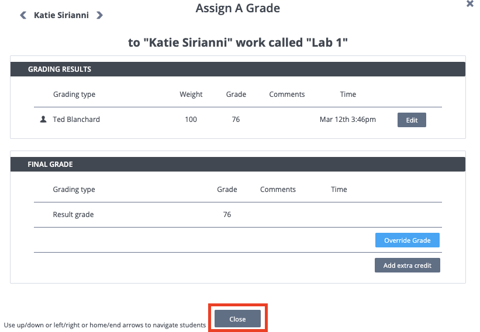Select the Ted Blanchard grader name
Viewport: 480px width, 332px height.
coord(76,120)
